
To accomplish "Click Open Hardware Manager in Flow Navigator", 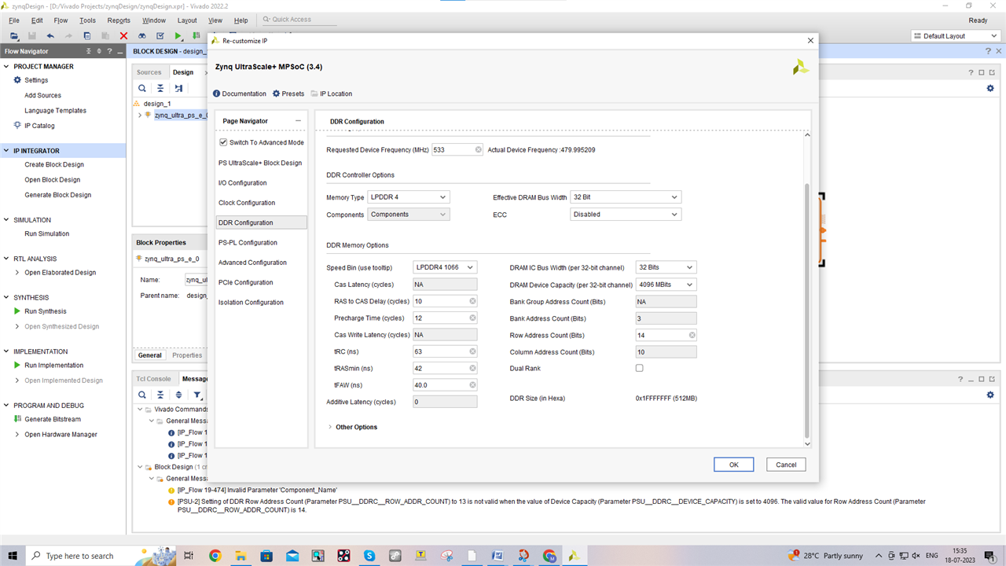I will 61,435.
